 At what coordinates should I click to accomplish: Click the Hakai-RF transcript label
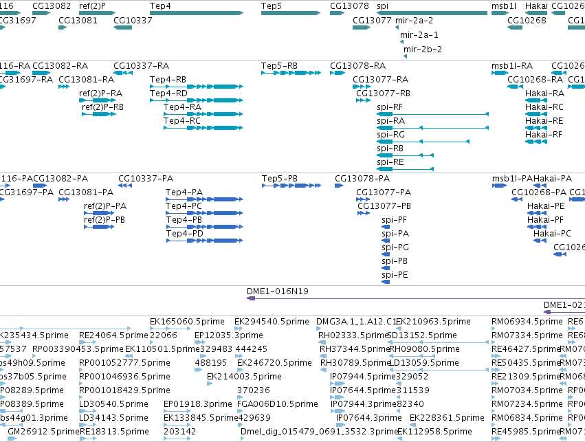pos(543,135)
